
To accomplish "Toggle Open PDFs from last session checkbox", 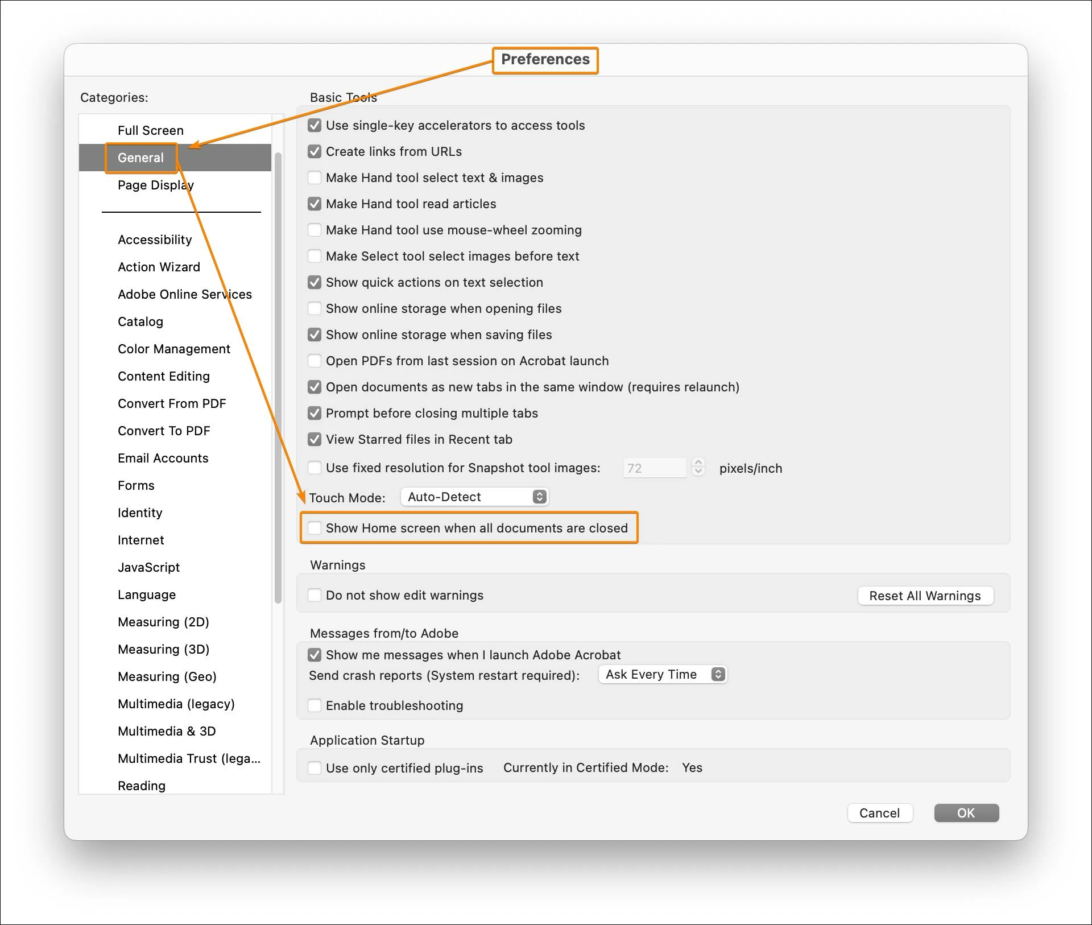I will [315, 361].
